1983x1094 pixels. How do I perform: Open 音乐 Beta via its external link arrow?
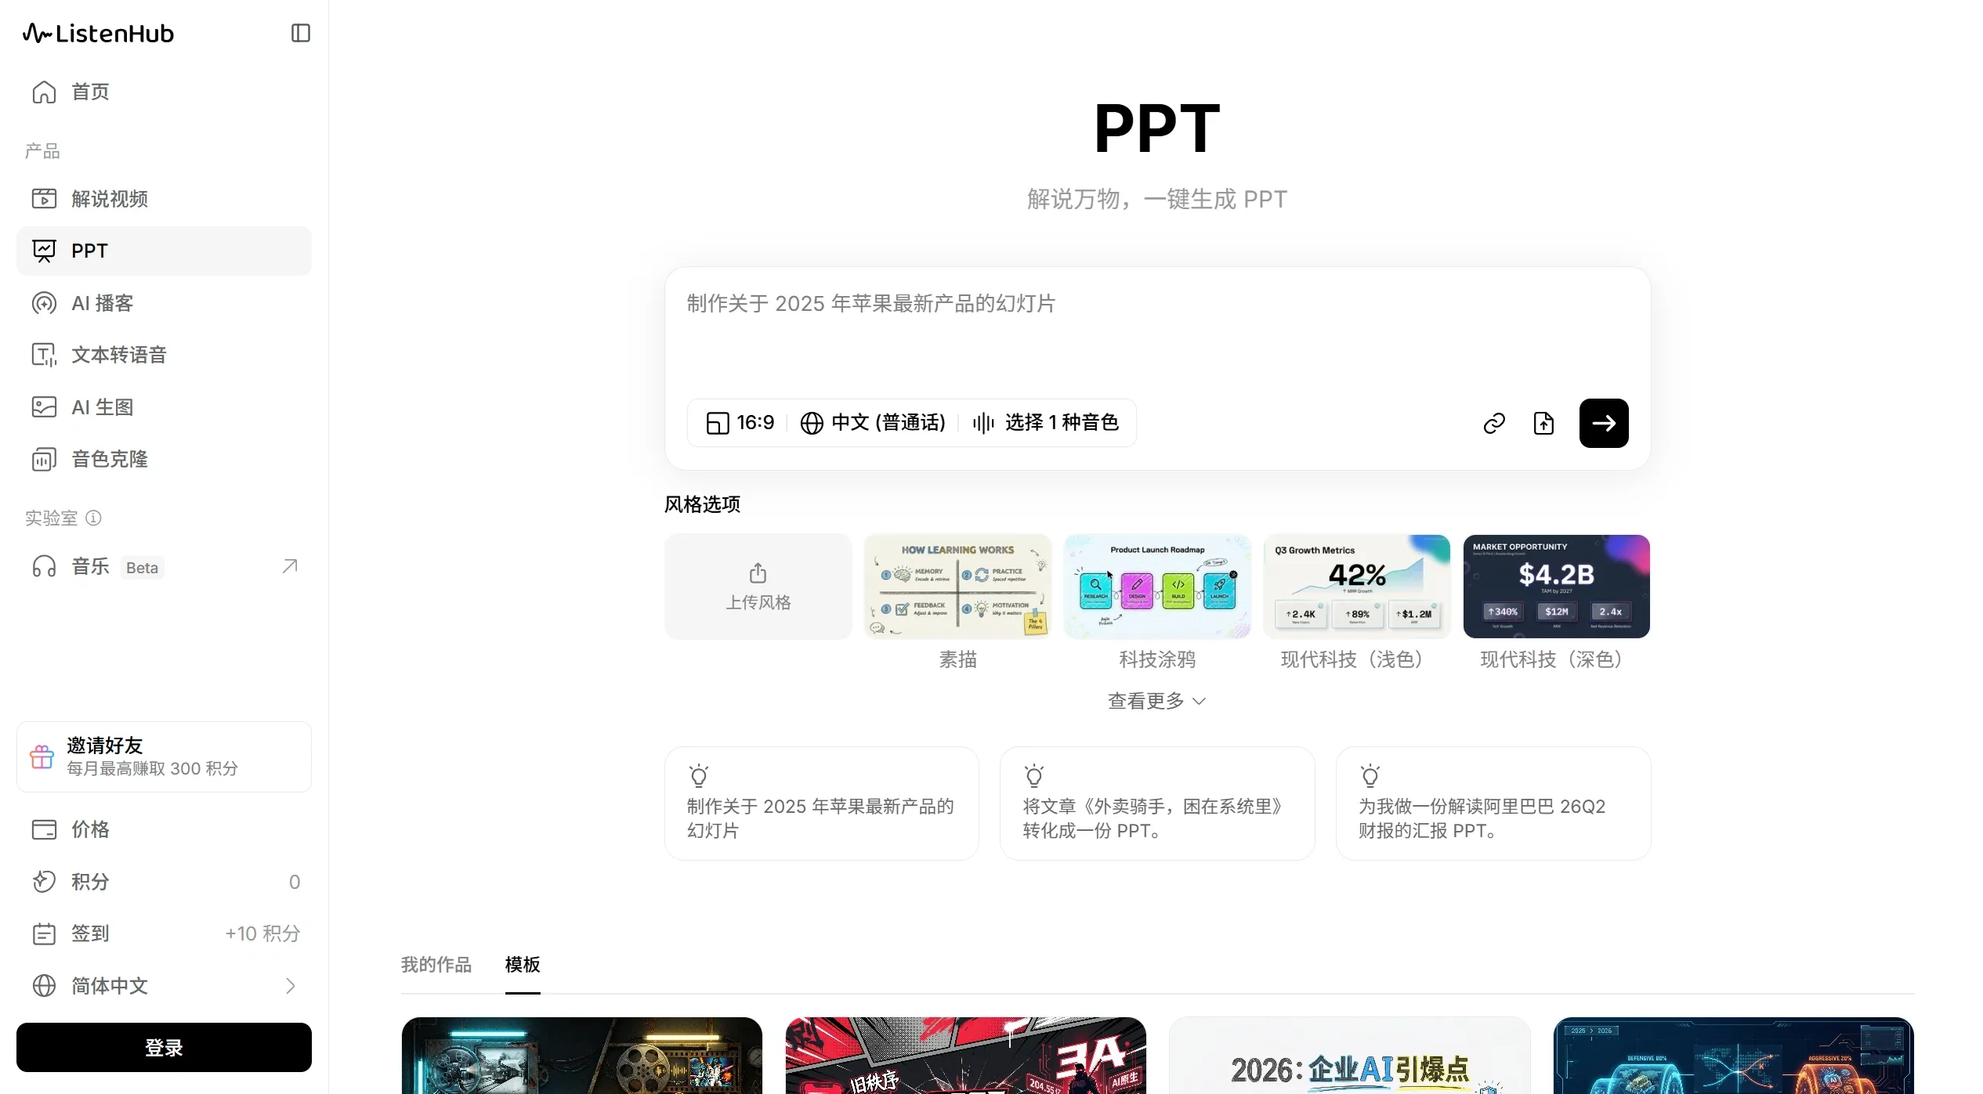tap(289, 565)
